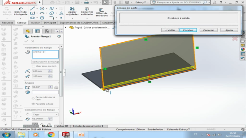Select the Point sketch tool
This screenshot has width=246, height=138.
pos(61,18)
